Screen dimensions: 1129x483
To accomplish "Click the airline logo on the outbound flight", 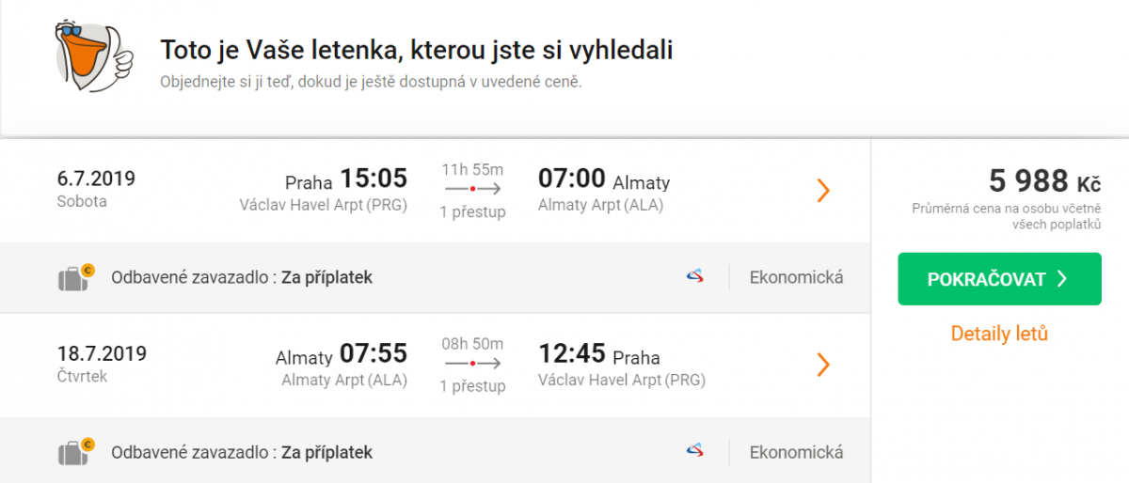I will point(694,277).
